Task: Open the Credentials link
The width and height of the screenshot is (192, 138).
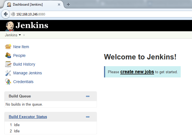Action: click(23, 82)
